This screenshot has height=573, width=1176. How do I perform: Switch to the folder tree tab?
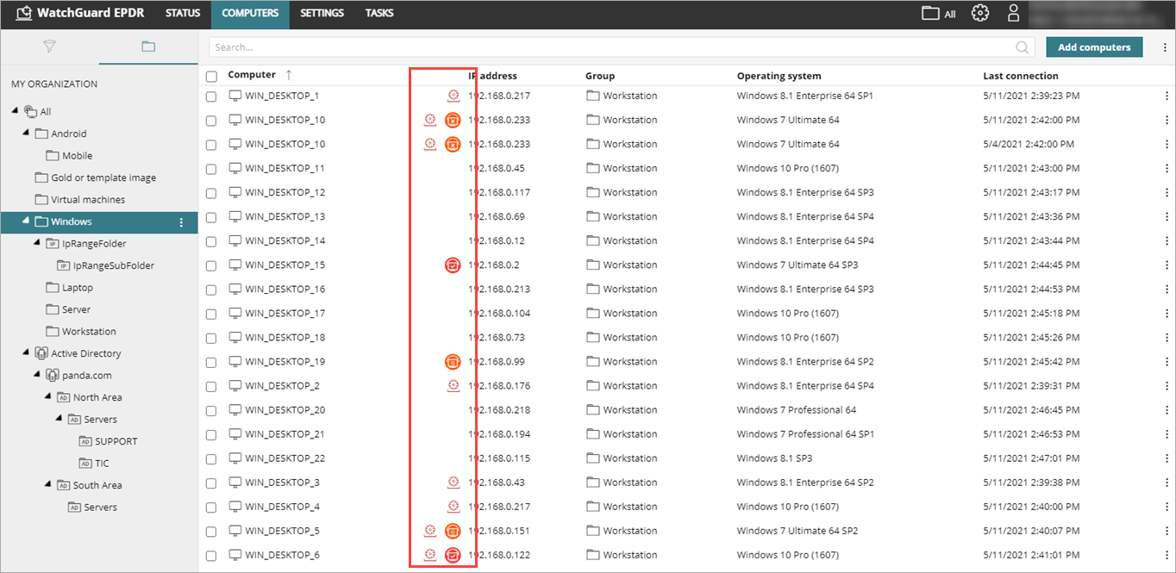pyautogui.click(x=148, y=47)
